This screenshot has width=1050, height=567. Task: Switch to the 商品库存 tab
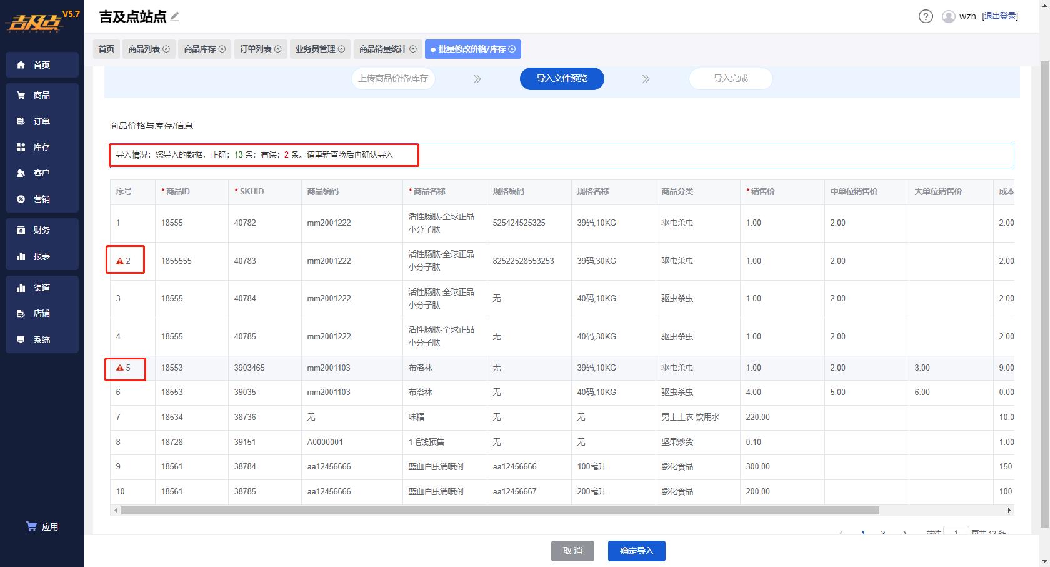tap(205, 49)
